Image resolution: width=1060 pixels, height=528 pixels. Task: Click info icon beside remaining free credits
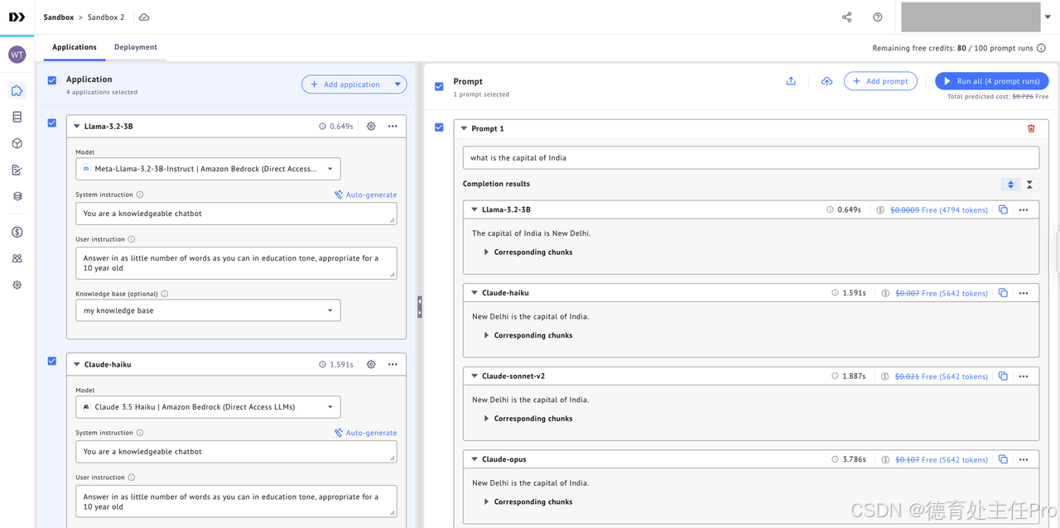pos(1041,48)
